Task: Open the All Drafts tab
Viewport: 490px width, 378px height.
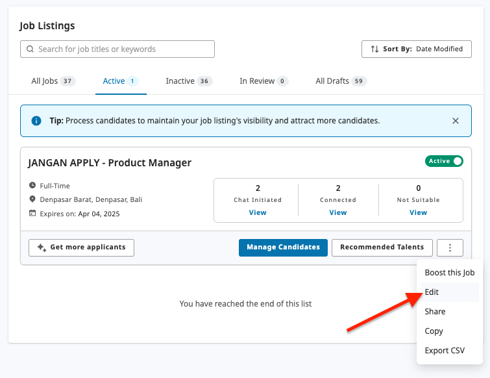Action: tap(341, 81)
